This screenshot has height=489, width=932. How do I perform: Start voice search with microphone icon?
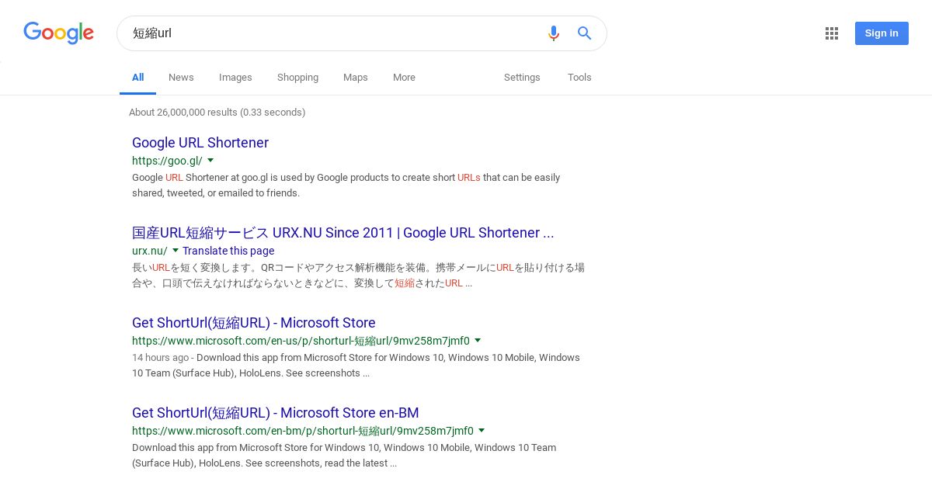[x=553, y=33]
